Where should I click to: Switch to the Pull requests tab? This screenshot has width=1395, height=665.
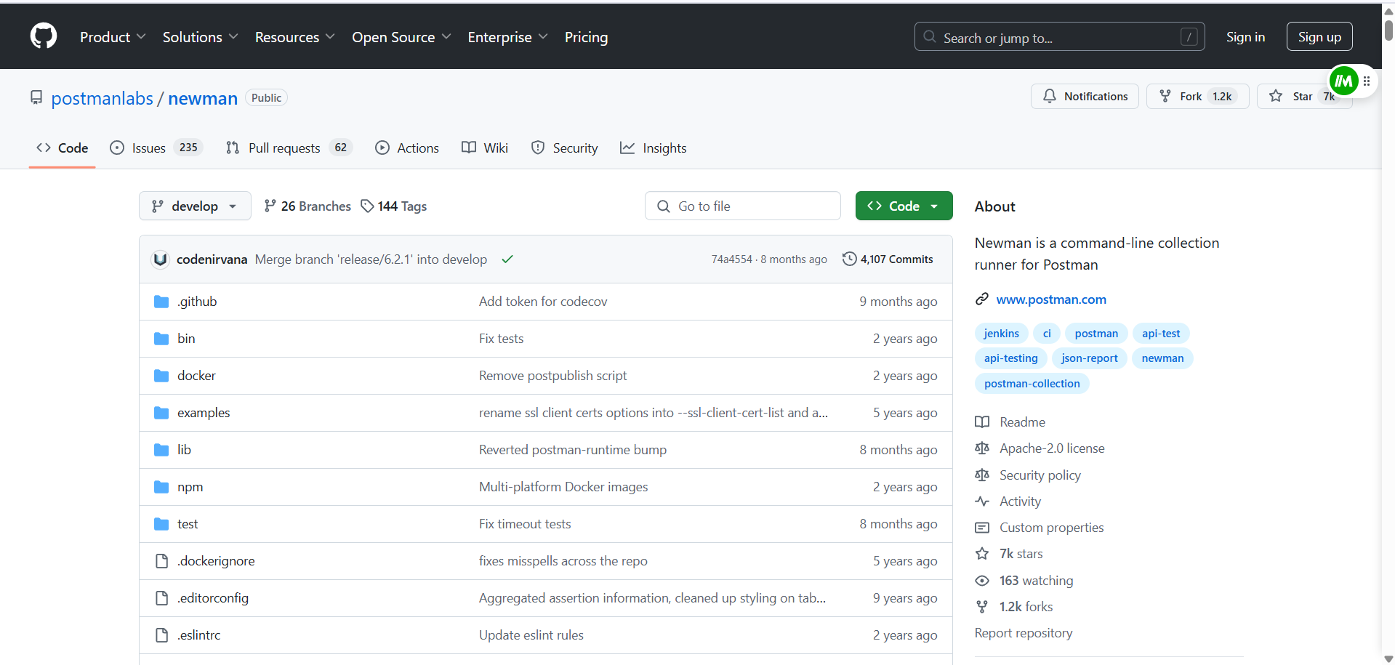click(289, 148)
